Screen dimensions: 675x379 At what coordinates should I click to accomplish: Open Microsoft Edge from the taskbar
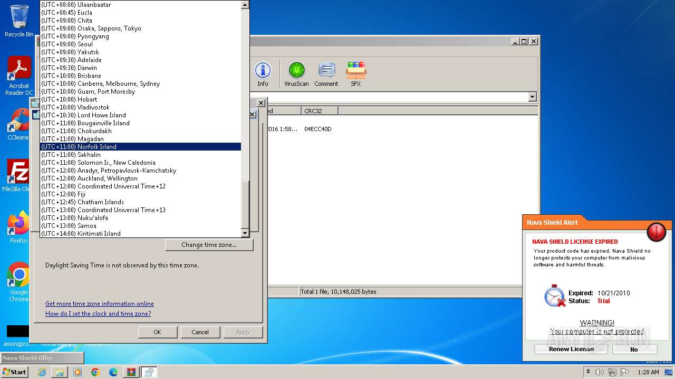pyautogui.click(x=113, y=372)
